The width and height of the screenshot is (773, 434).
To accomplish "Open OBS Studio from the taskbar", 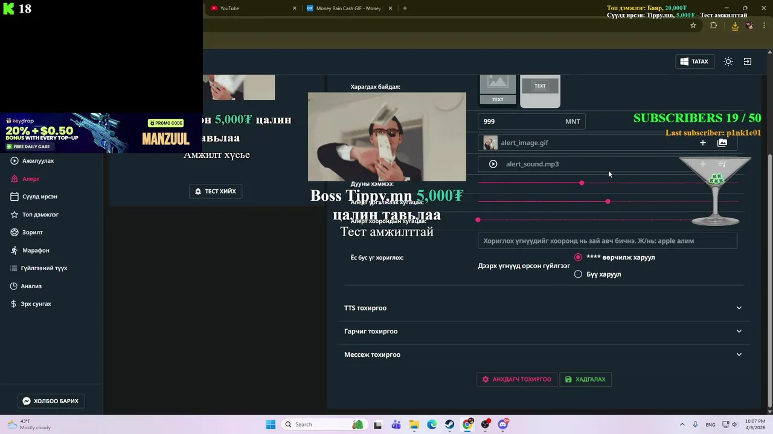I will pyautogui.click(x=486, y=424).
